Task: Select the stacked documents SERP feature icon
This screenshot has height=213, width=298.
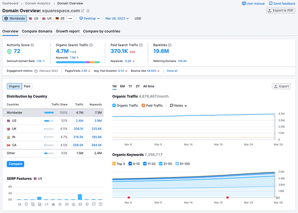Action: (33, 204)
